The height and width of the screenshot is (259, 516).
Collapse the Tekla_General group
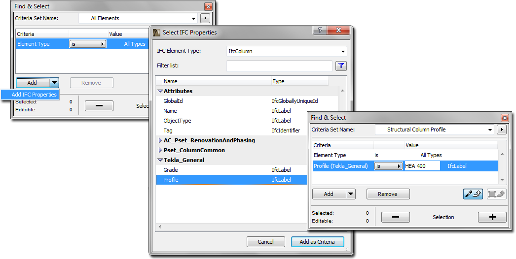[x=160, y=160]
